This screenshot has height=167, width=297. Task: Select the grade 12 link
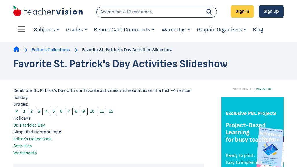click(x=111, y=111)
